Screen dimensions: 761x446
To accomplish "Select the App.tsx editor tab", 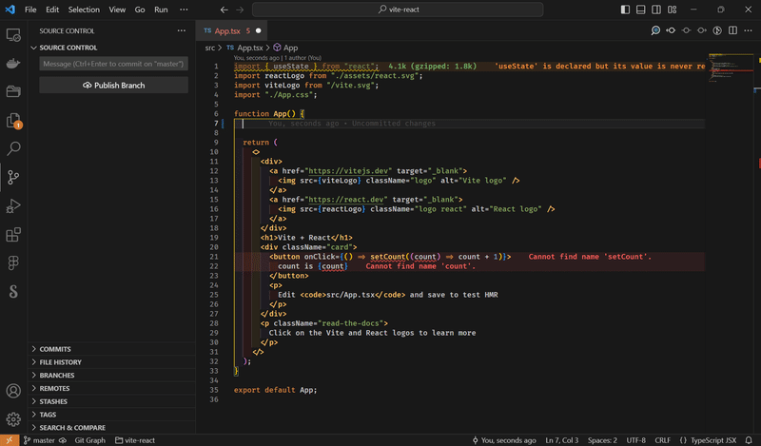I will point(232,30).
